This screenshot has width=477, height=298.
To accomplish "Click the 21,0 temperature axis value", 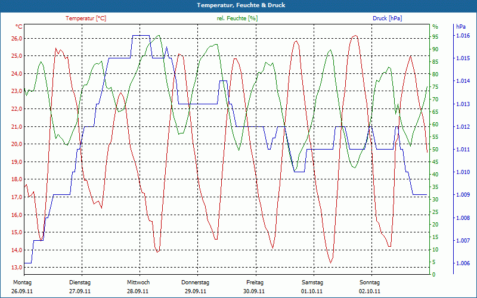I will [x=17, y=126].
